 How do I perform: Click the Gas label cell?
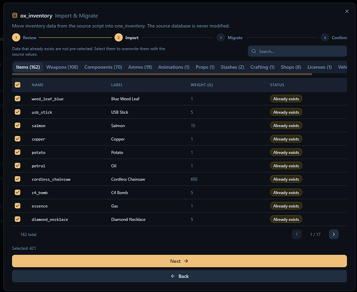(x=115, y=206)
